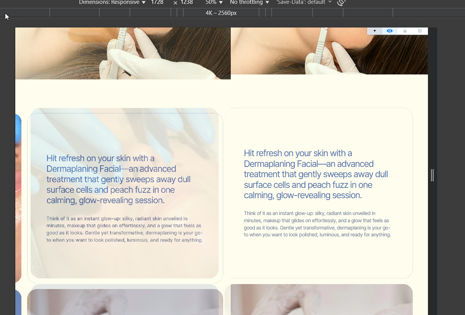Click the right card heading 'Hit refresh on your skin'
The height and width of the screenshot is (315, 465).
point(316,174)
